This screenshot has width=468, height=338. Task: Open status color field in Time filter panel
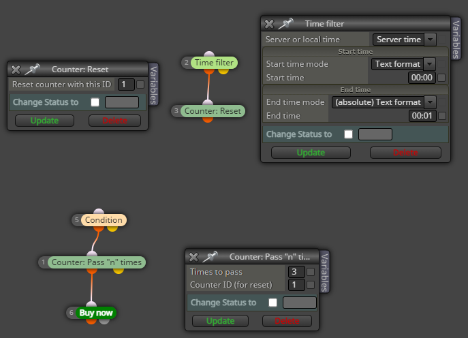pyautogui.click(x=375, y=134)
